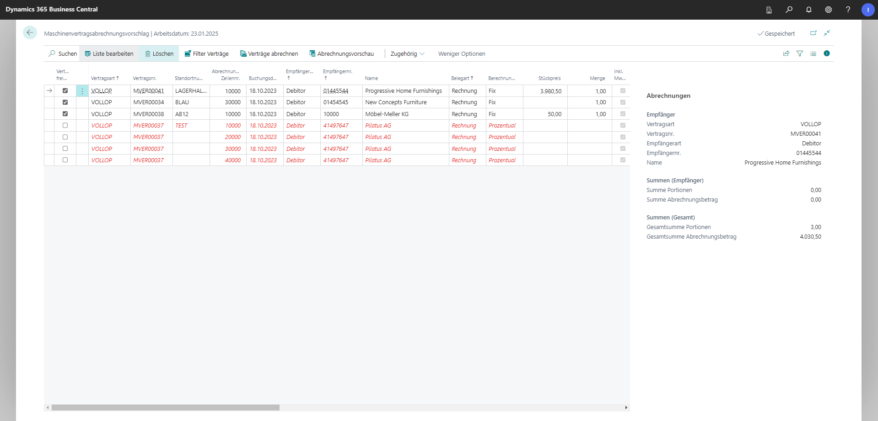Open the notifications bell

[x=808, y=10]
